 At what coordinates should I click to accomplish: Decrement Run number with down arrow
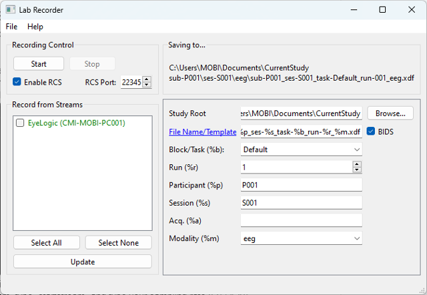[x=357, y=170]
